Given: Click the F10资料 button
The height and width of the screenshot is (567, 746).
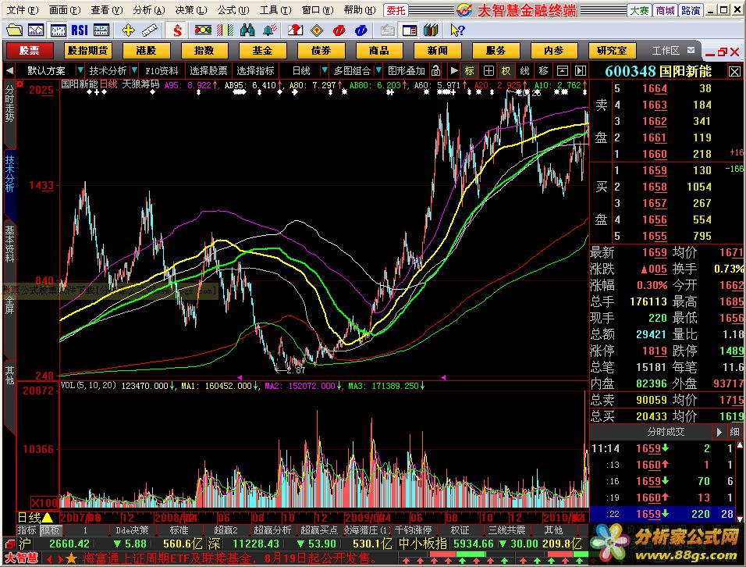Looking at the screenshot, I should point(162,71).
